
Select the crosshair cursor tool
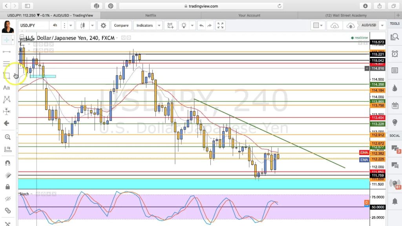(x=7, y=40)
